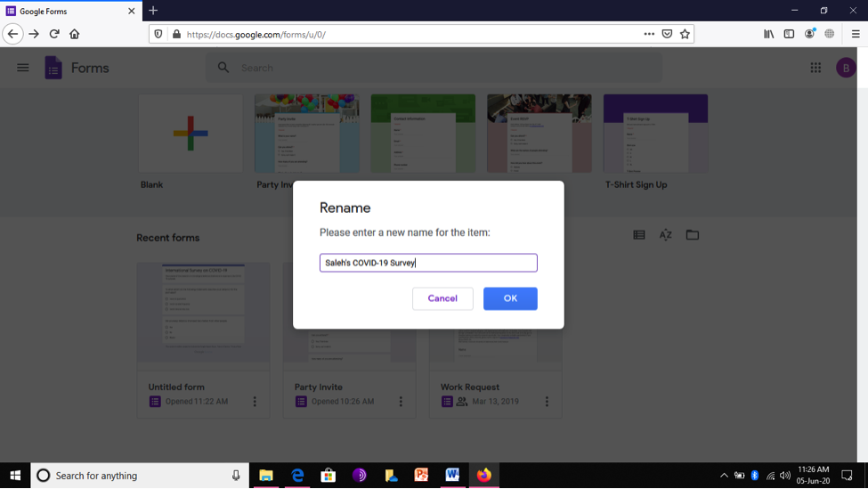The height and width of the screenshot is (489, 868).
Task: Click the Google Forms logo icon
Action: coord(53,68)
